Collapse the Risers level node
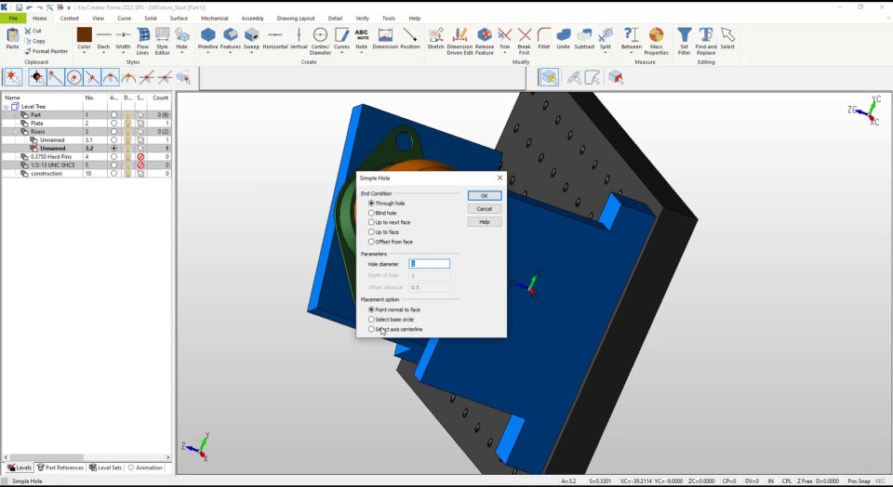This screenshot has width=893, height=487. tap(16, 131)
